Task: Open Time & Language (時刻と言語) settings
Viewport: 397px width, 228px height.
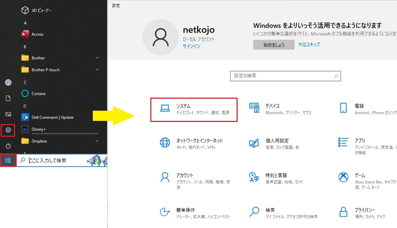Action: point(276,178)
